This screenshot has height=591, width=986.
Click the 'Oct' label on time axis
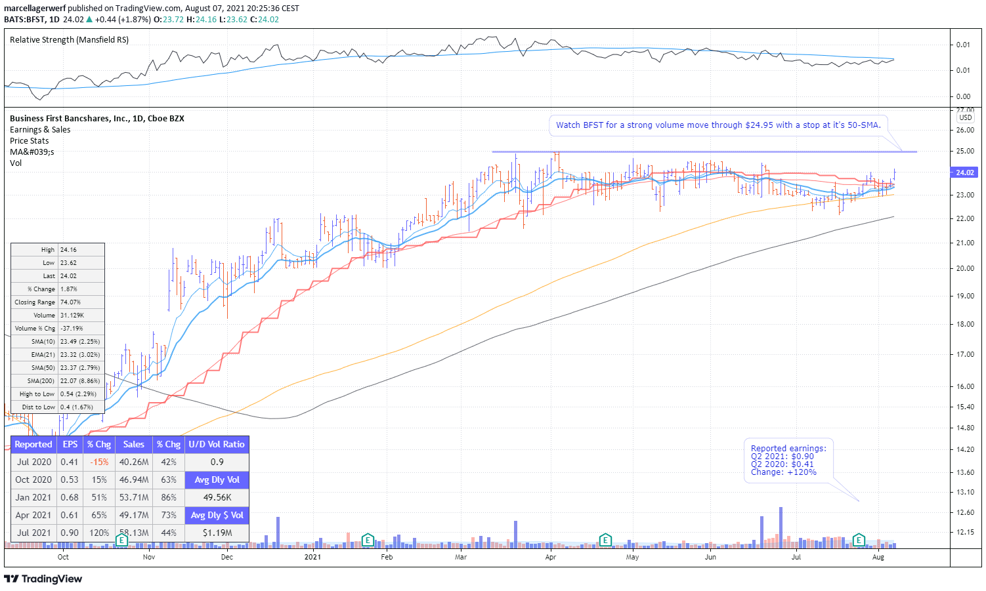[63, 558]
